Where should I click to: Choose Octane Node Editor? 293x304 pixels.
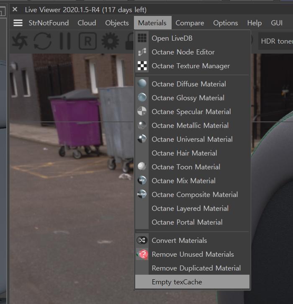(x=192, y=52)
